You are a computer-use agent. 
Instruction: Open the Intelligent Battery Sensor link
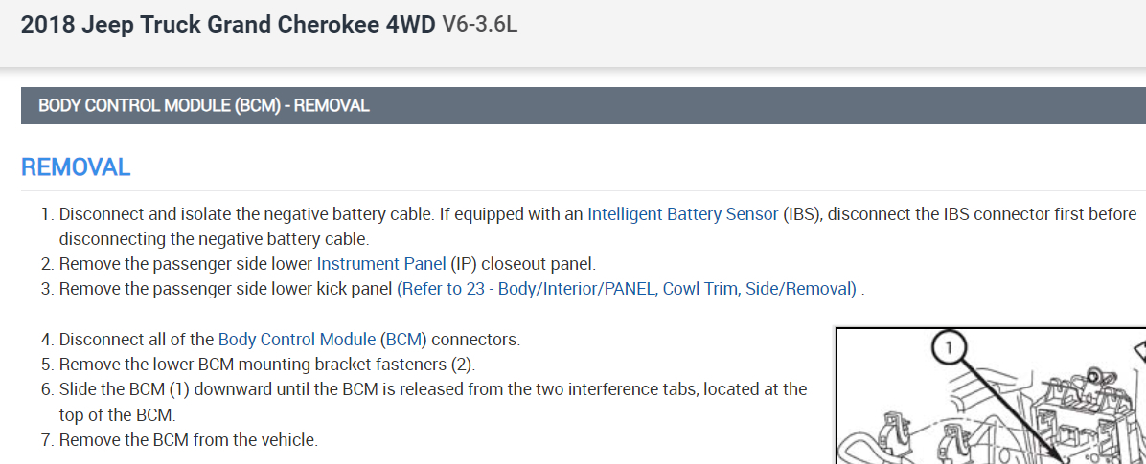(x=682, y=214)
